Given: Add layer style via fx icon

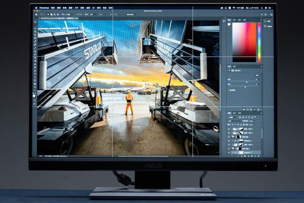Looking at the screenshot, I should [x=242, y=156].
